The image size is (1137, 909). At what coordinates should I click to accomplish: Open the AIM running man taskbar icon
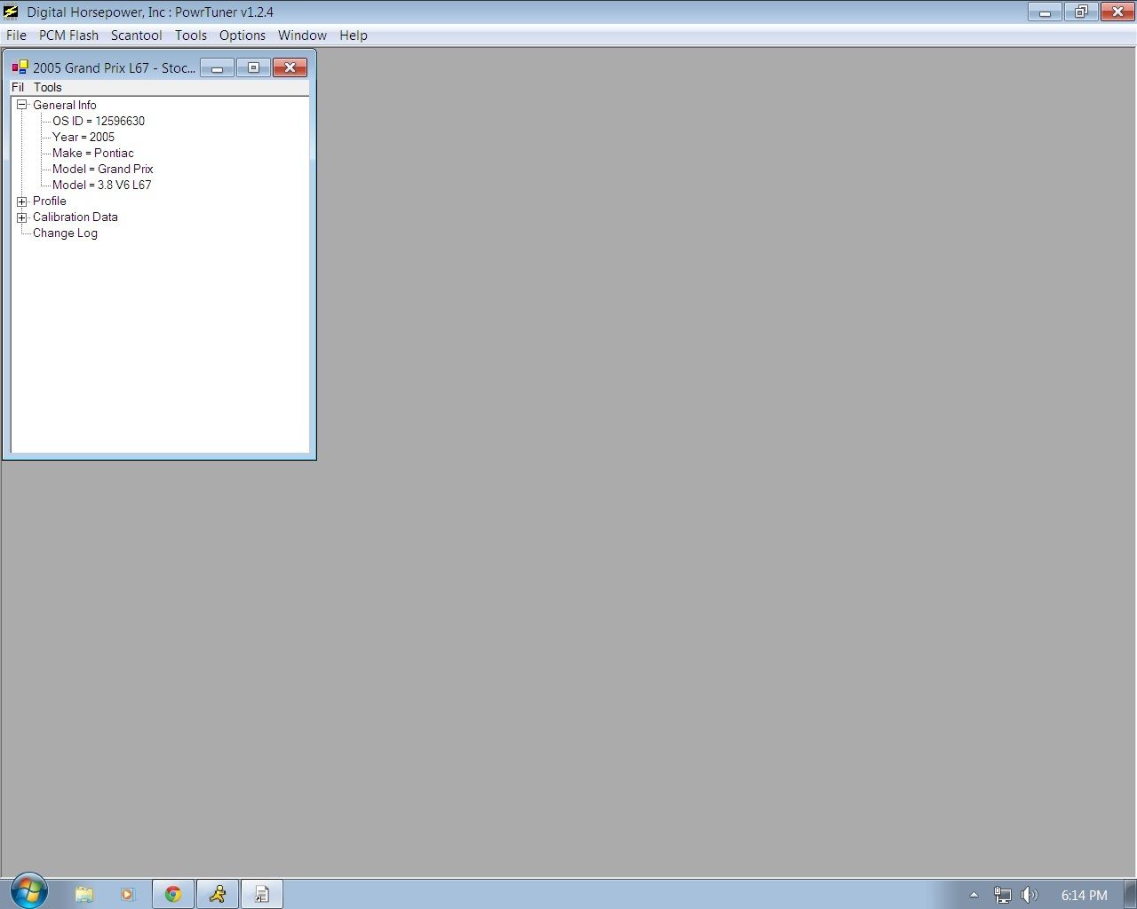(218, 895)
